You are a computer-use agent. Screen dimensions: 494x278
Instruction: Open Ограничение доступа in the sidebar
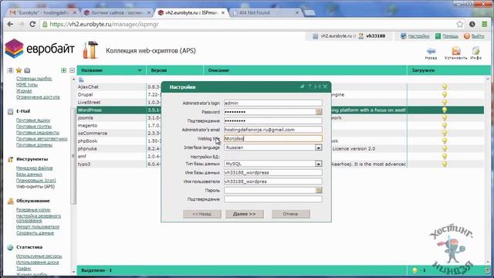point(38,97)
